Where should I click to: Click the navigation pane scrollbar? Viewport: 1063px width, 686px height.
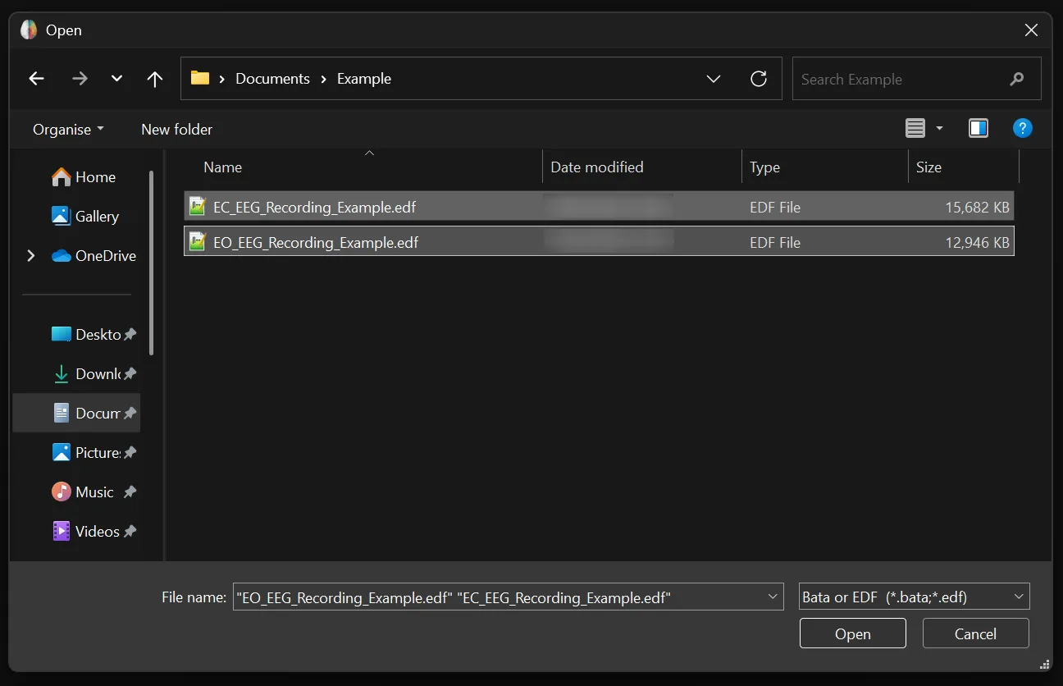click(x=152, y=263)
